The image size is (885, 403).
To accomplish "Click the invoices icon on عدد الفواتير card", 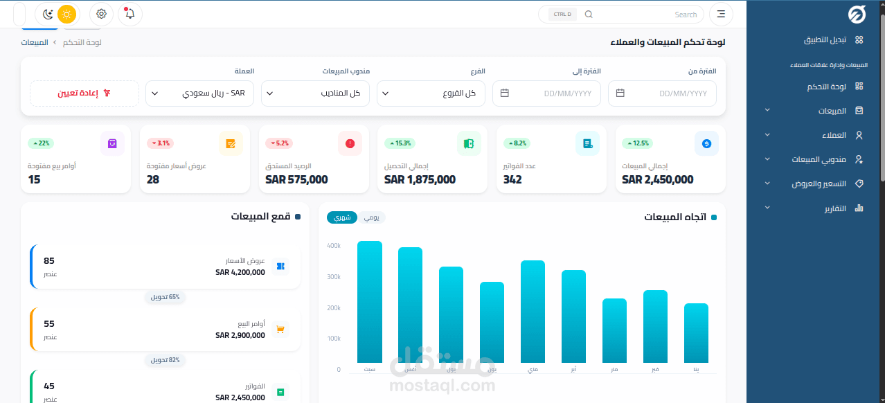I will (587, 143).
